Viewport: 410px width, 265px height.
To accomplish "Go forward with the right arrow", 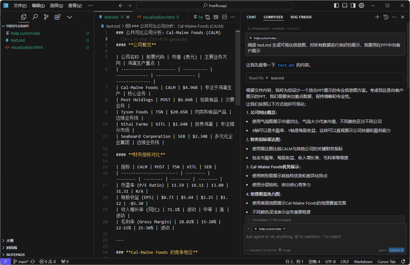I will (x=129, y=5).
